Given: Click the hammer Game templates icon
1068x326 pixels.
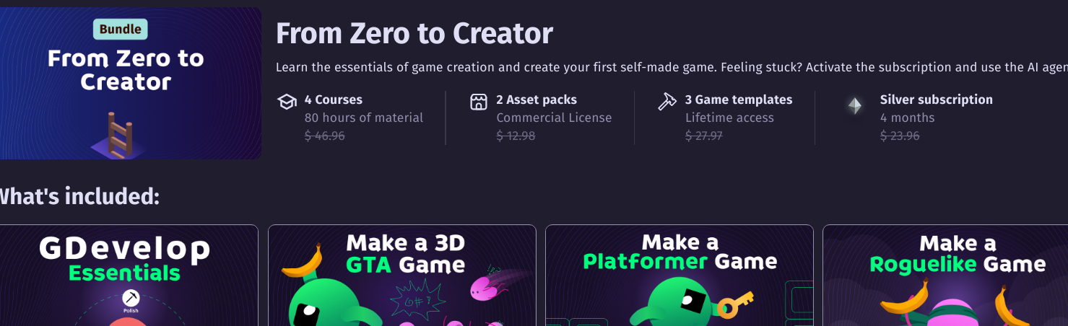Looking at the screenshot, I should pos(667,102).
